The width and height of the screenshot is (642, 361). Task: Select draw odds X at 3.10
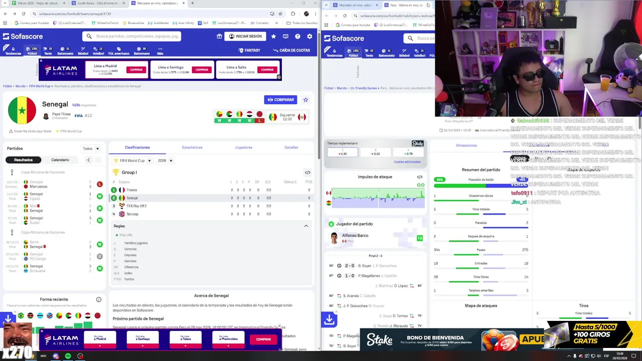click(375, 152)
